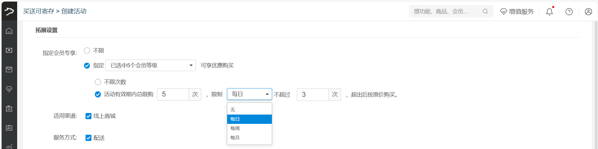Click the period limit field showing 3
This screenshot has height=149, width=598.
pos(313,94)
